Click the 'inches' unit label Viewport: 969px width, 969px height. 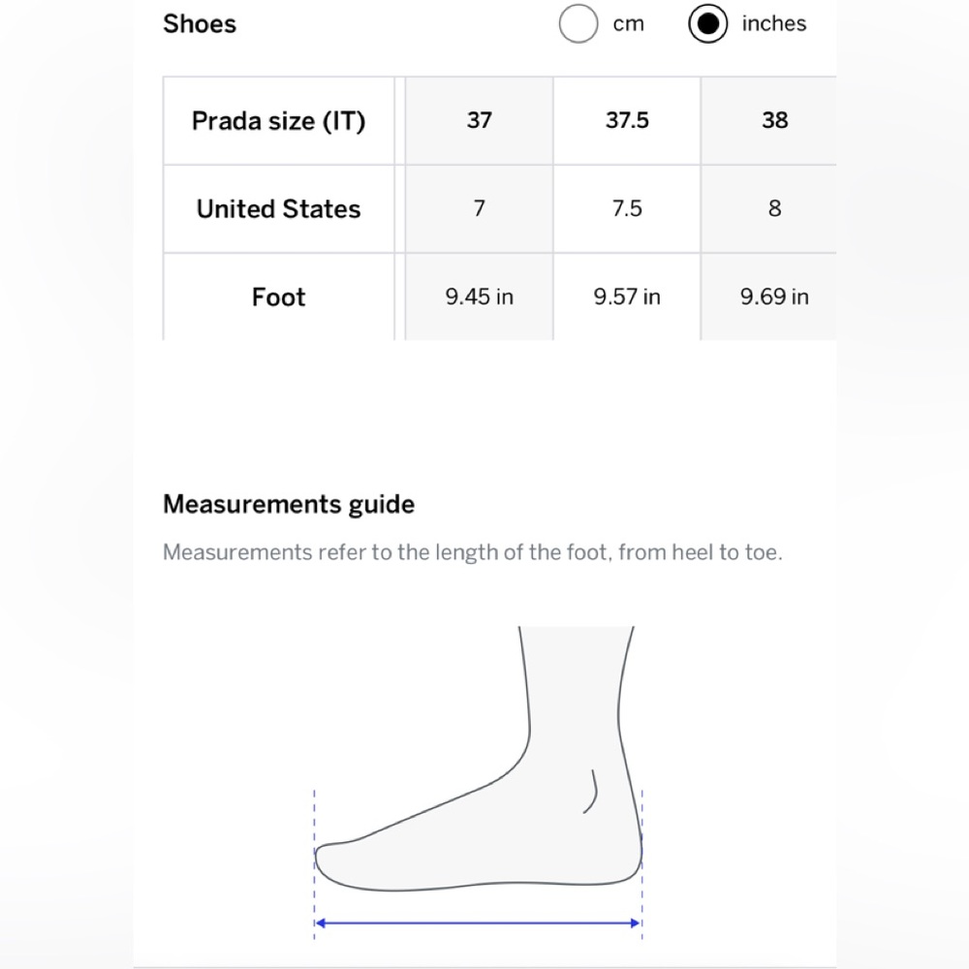coord(773,24)
